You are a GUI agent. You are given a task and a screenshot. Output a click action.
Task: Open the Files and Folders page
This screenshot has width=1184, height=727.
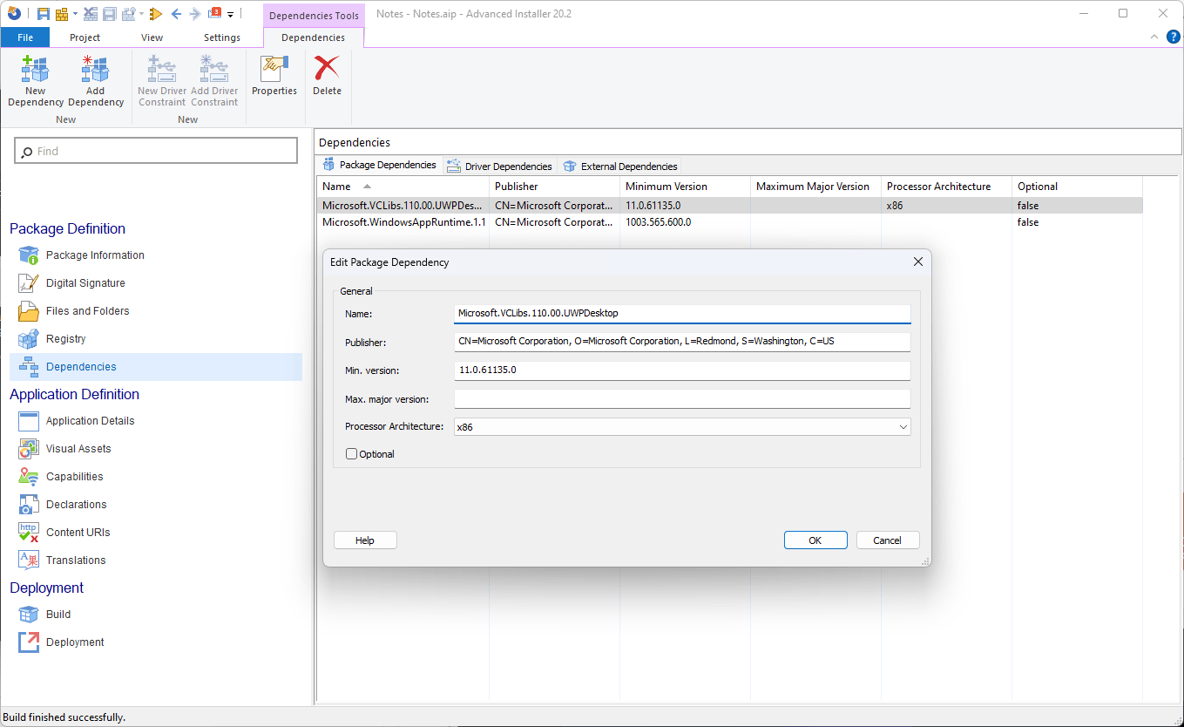coord(87,311)
